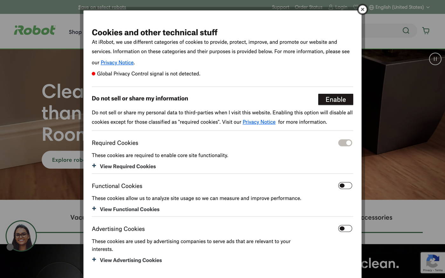This screenshot has width=445, height=278.
Task: Open the first Privacy Notice link
Action: click(117, 63)
